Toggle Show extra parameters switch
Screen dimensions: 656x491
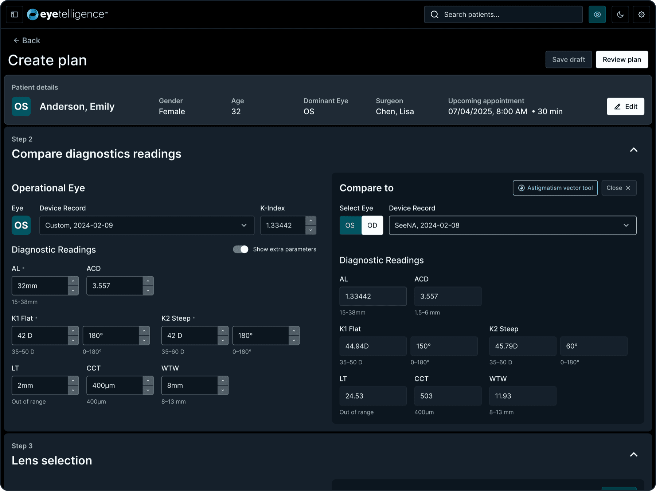241,249
